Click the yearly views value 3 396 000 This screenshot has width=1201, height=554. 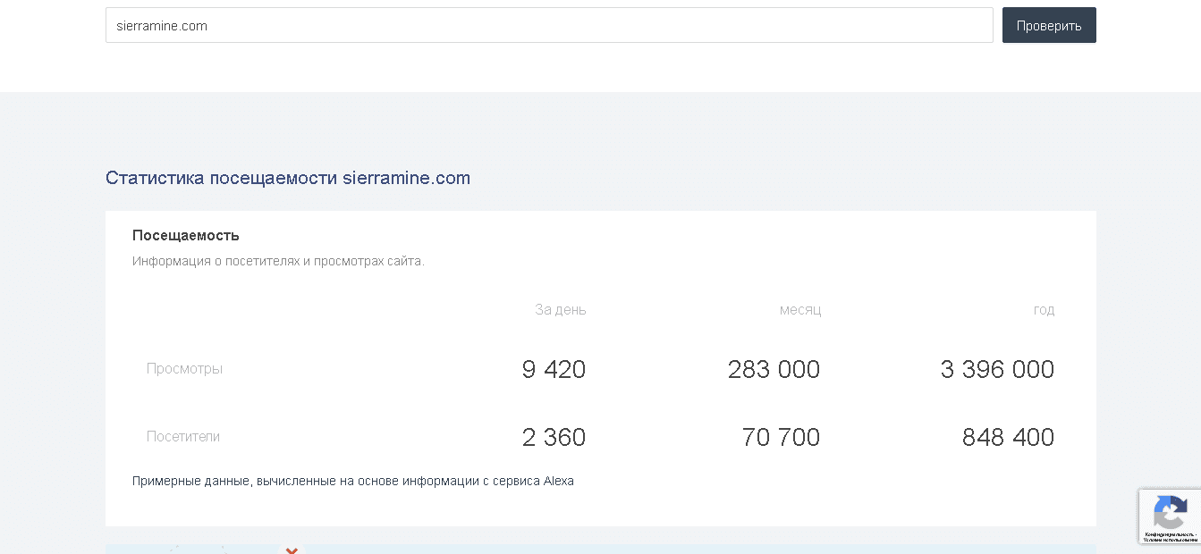tap(995, 368)
